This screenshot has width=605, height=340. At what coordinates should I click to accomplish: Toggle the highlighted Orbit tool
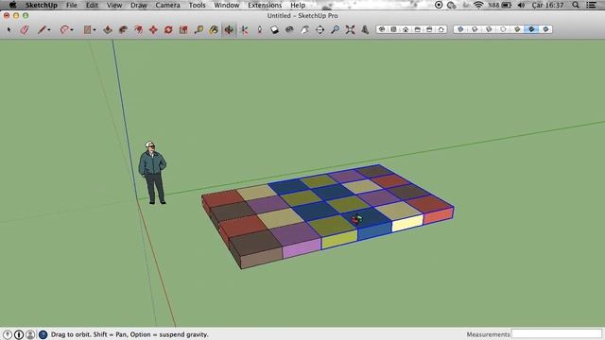point(229,29)
